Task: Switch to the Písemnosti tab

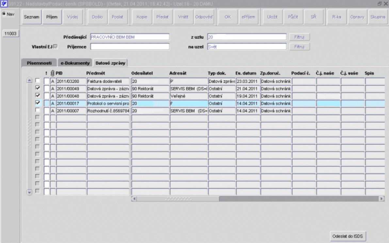Action: tap(39, 63)
